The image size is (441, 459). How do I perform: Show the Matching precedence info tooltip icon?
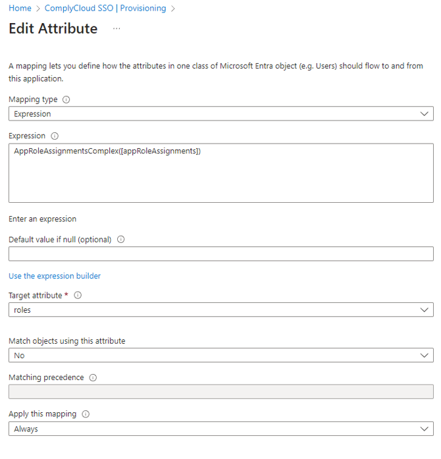[93, 378]
